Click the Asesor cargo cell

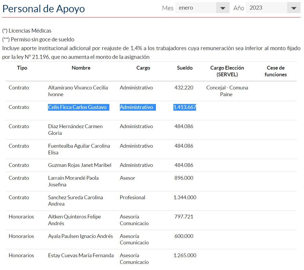click(127, 178)
